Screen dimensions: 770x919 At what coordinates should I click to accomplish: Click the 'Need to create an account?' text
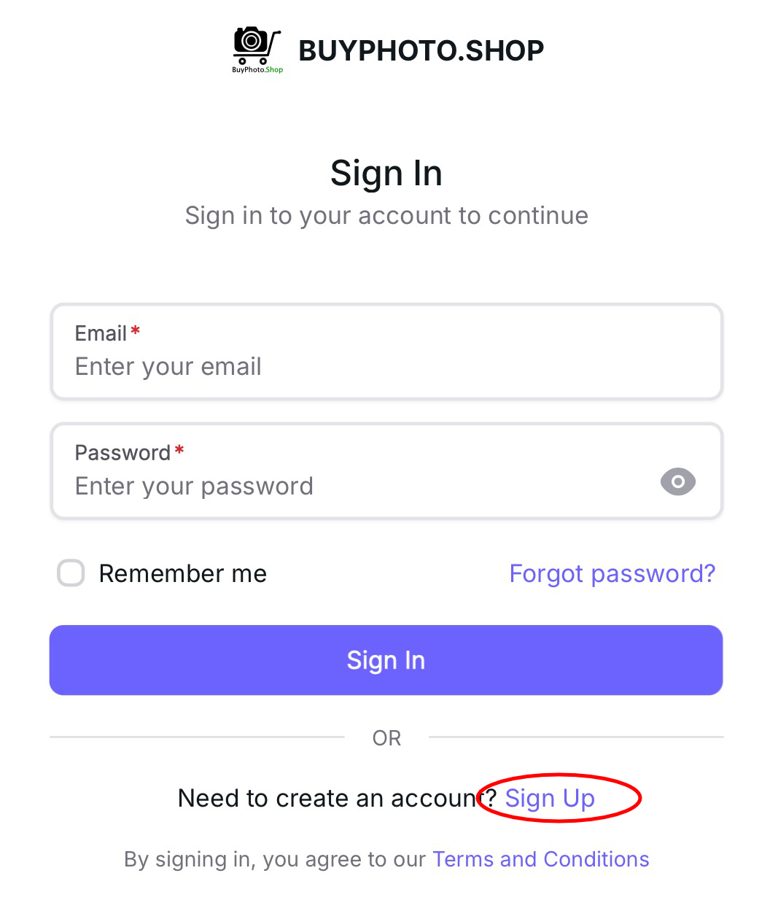(328, 799)
